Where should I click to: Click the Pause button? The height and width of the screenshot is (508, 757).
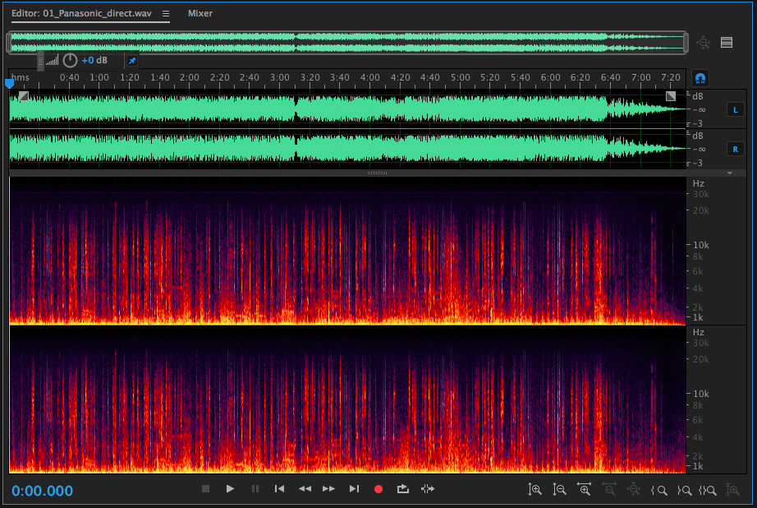pyautogui.click(x=255, y=489)
